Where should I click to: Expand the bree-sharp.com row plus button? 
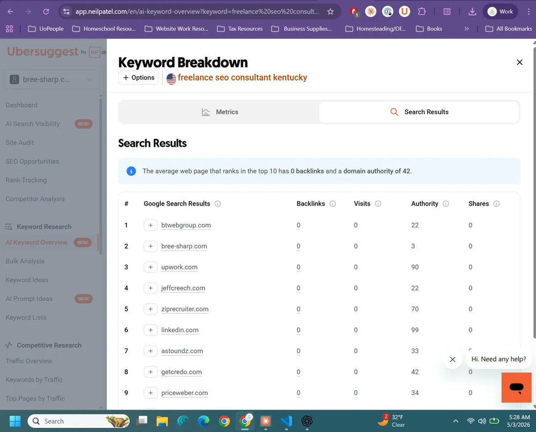point(151,246)
